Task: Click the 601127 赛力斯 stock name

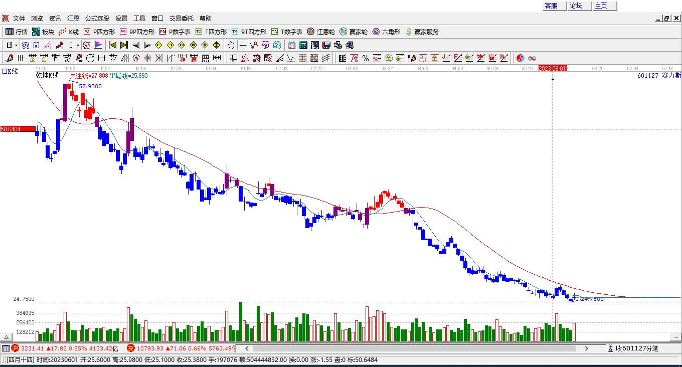Action: (659, 76)
